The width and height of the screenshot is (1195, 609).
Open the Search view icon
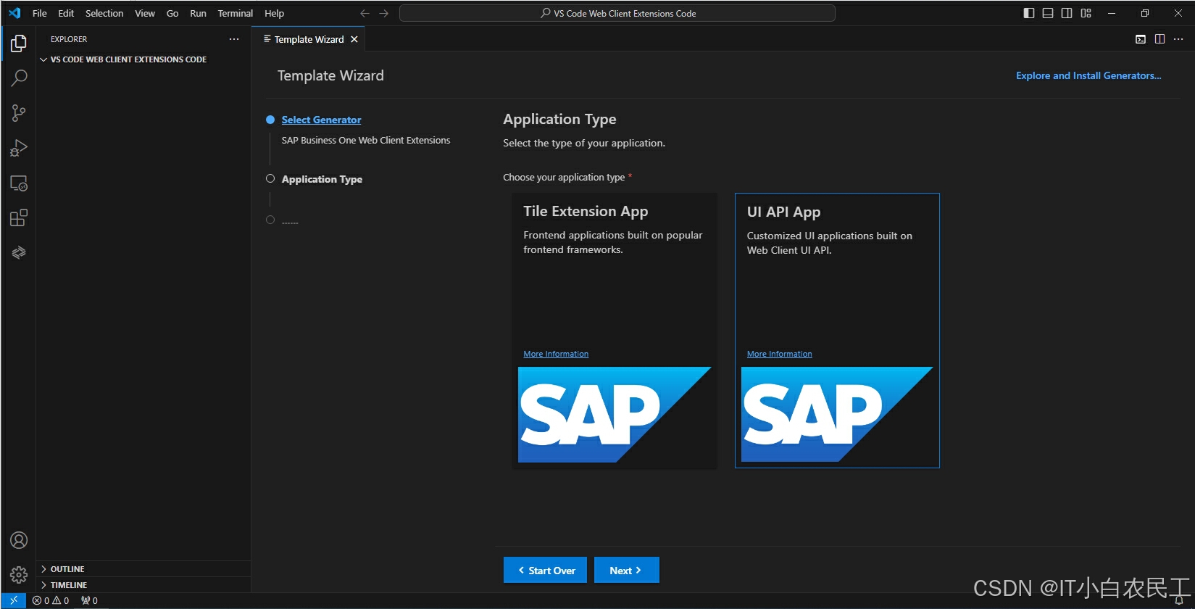19,78
